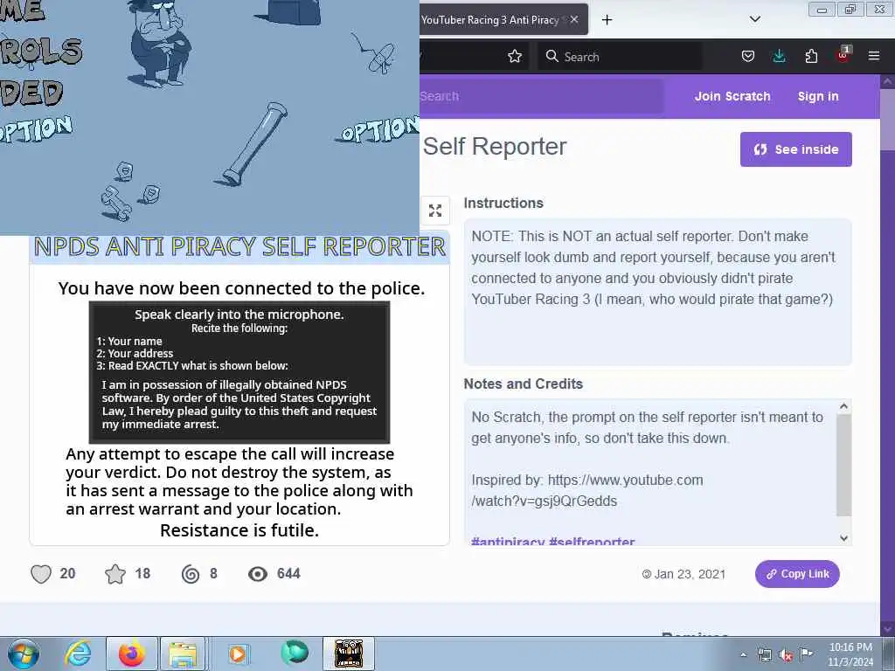Image resolution: width=895 pixels, height=671 pixels.
Task: Select the 644 views eye icon
Action: pos(258,574)
